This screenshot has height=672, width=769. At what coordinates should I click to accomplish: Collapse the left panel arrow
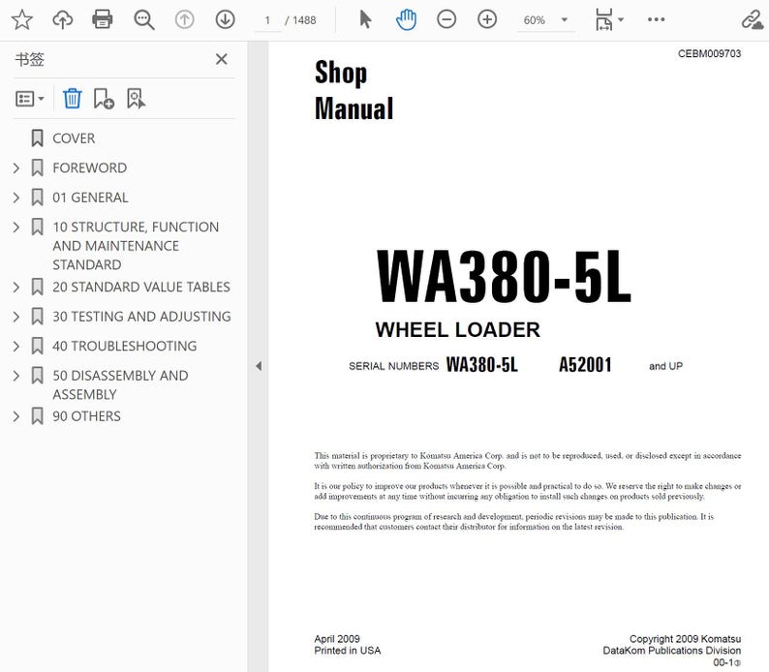259,366
